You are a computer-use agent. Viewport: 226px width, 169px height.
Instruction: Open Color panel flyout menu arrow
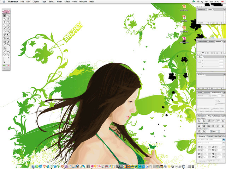(x=225, y=57)
